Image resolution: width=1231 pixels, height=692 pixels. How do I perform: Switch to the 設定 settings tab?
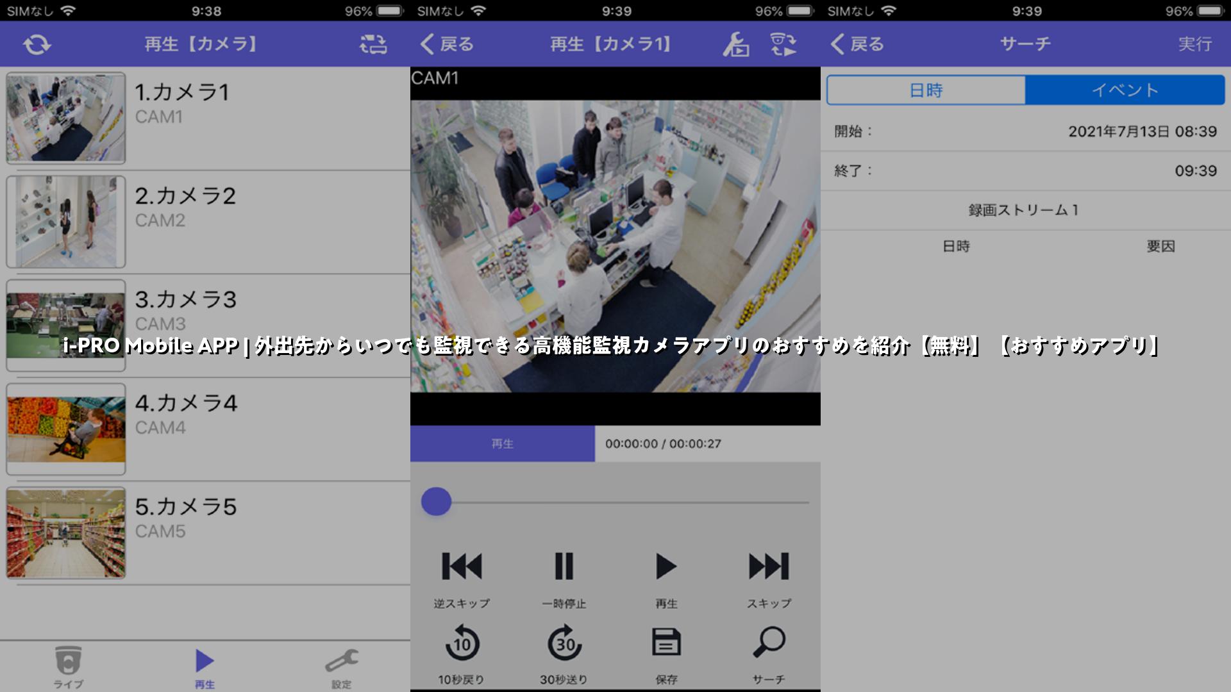341,666
